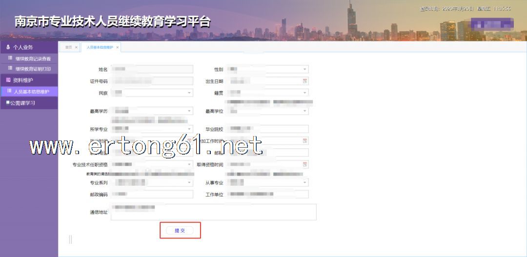
Task: Expand the 籍贯 dropdown arrow
Action: coord(305,93)
